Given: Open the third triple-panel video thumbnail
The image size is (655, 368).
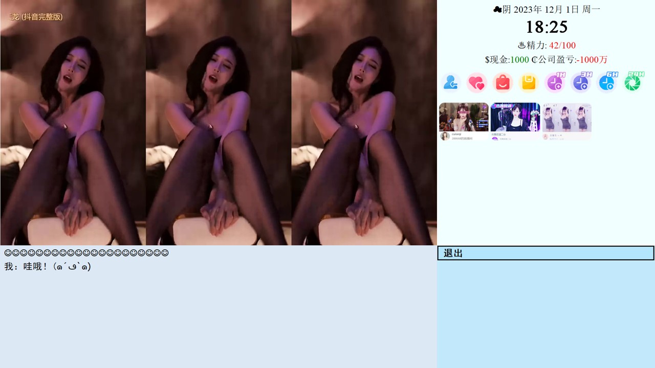Looking at the screenshot, I should tap(567, 121).
